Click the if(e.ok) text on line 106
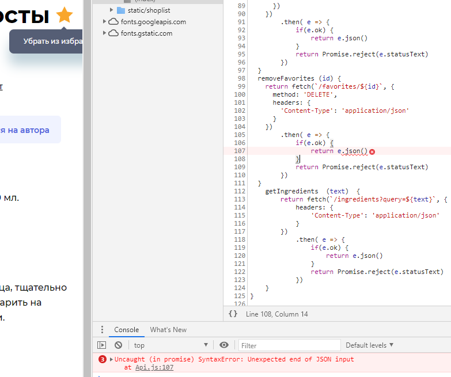Screen dimensions: 451x377 point(310,143)
